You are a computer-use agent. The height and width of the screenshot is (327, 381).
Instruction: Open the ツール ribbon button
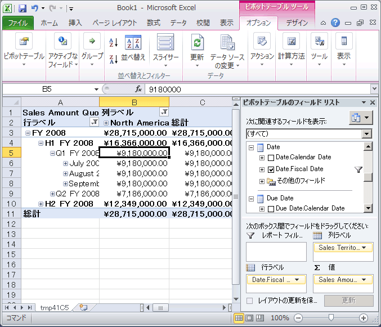pos(319,50)
